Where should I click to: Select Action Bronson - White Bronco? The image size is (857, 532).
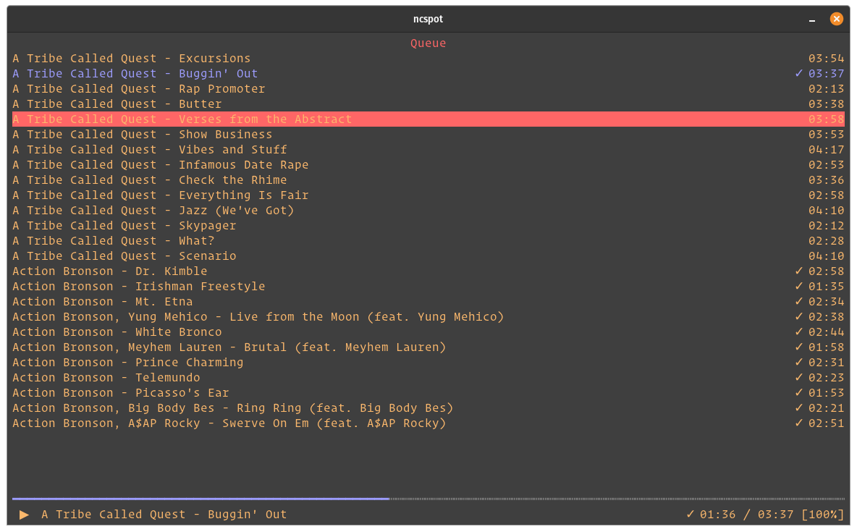pos(428,332)
